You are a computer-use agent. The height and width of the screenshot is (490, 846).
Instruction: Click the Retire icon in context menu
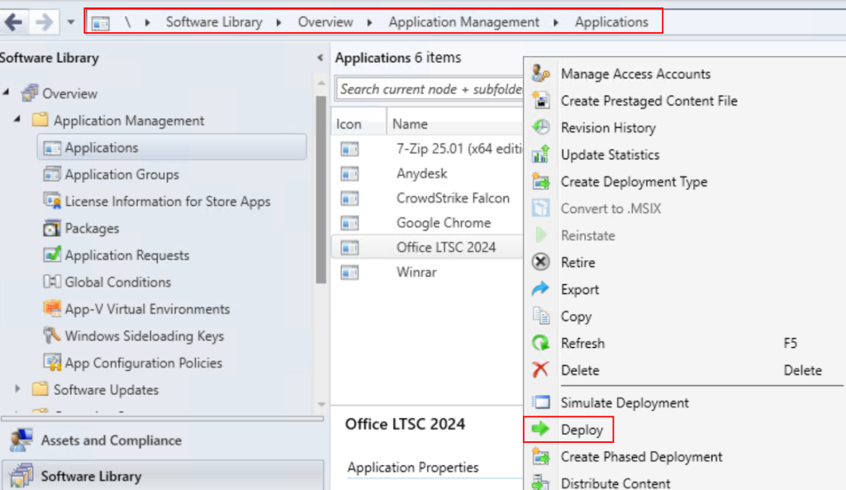point(541,263)
